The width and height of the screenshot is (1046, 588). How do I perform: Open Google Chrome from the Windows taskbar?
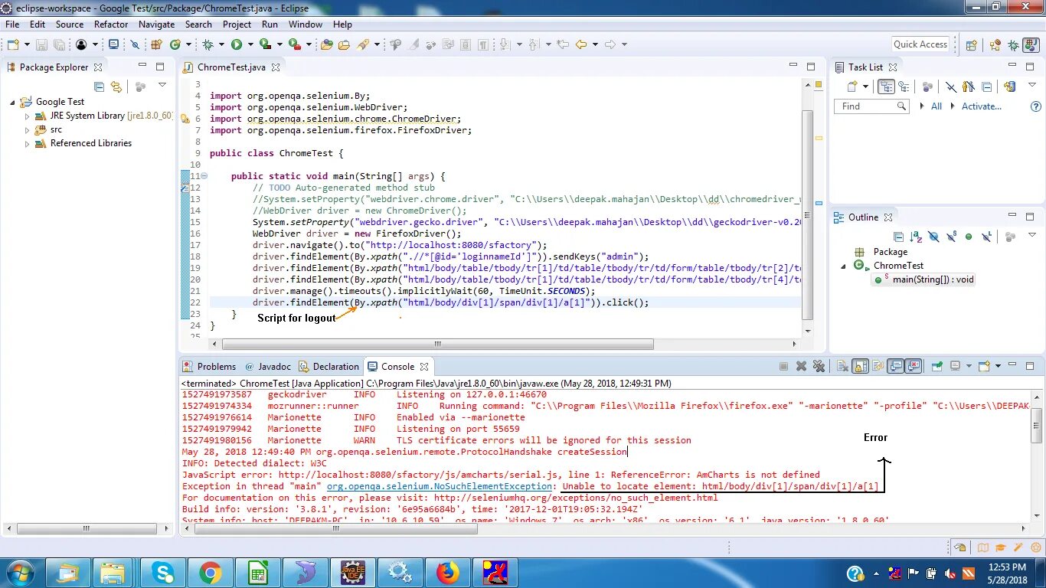[211, 573]
